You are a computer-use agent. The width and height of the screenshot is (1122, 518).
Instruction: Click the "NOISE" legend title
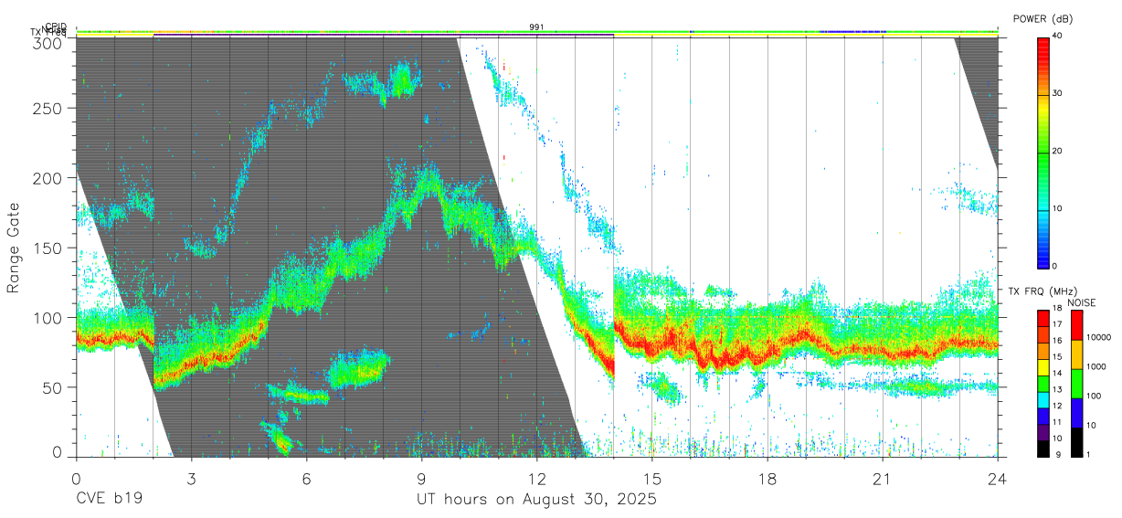coord(1081,302)
